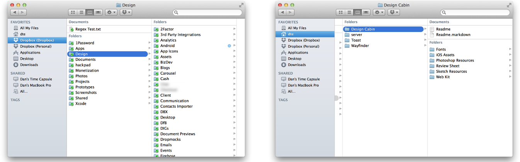Enter full screen in the Design window
520x162 pixels.
point(241,5)
